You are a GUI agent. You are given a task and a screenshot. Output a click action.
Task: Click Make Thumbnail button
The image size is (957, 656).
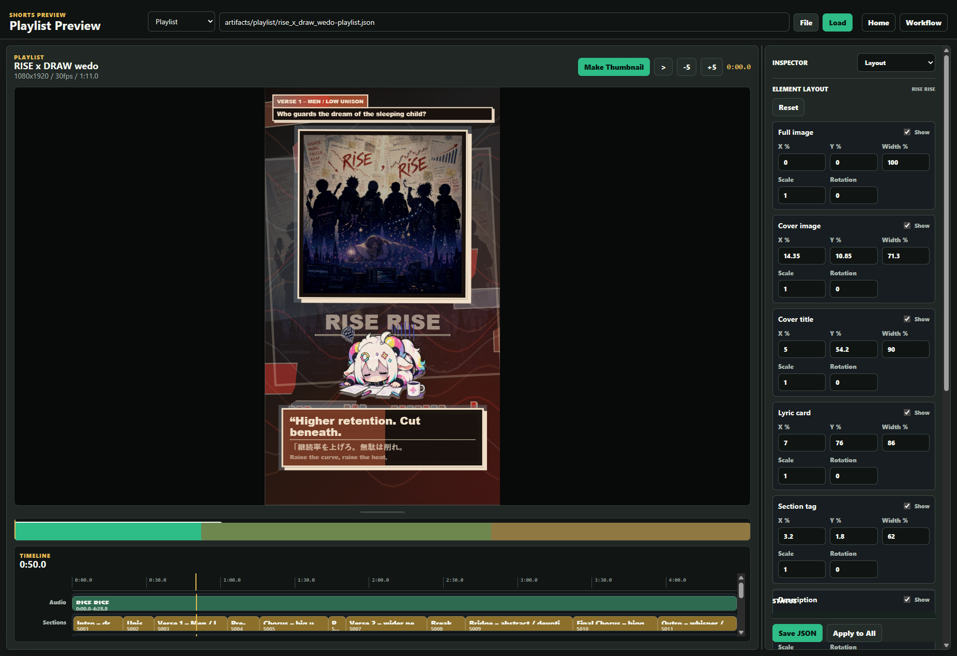tap(614, 67)
